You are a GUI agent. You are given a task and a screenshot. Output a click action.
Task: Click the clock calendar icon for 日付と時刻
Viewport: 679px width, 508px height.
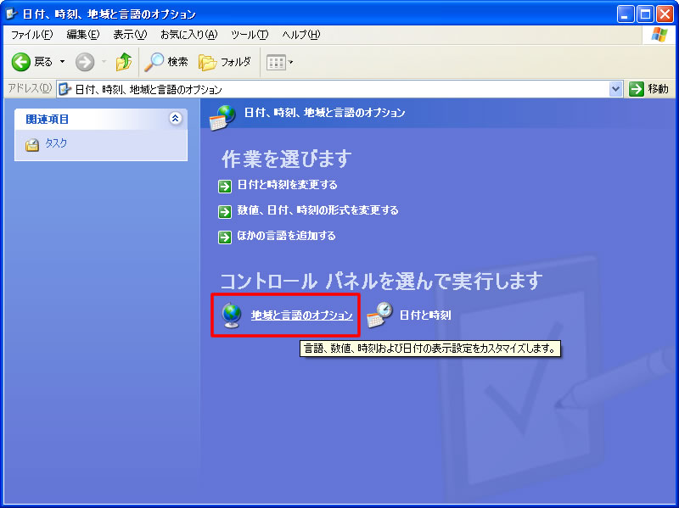click(379, 315)
